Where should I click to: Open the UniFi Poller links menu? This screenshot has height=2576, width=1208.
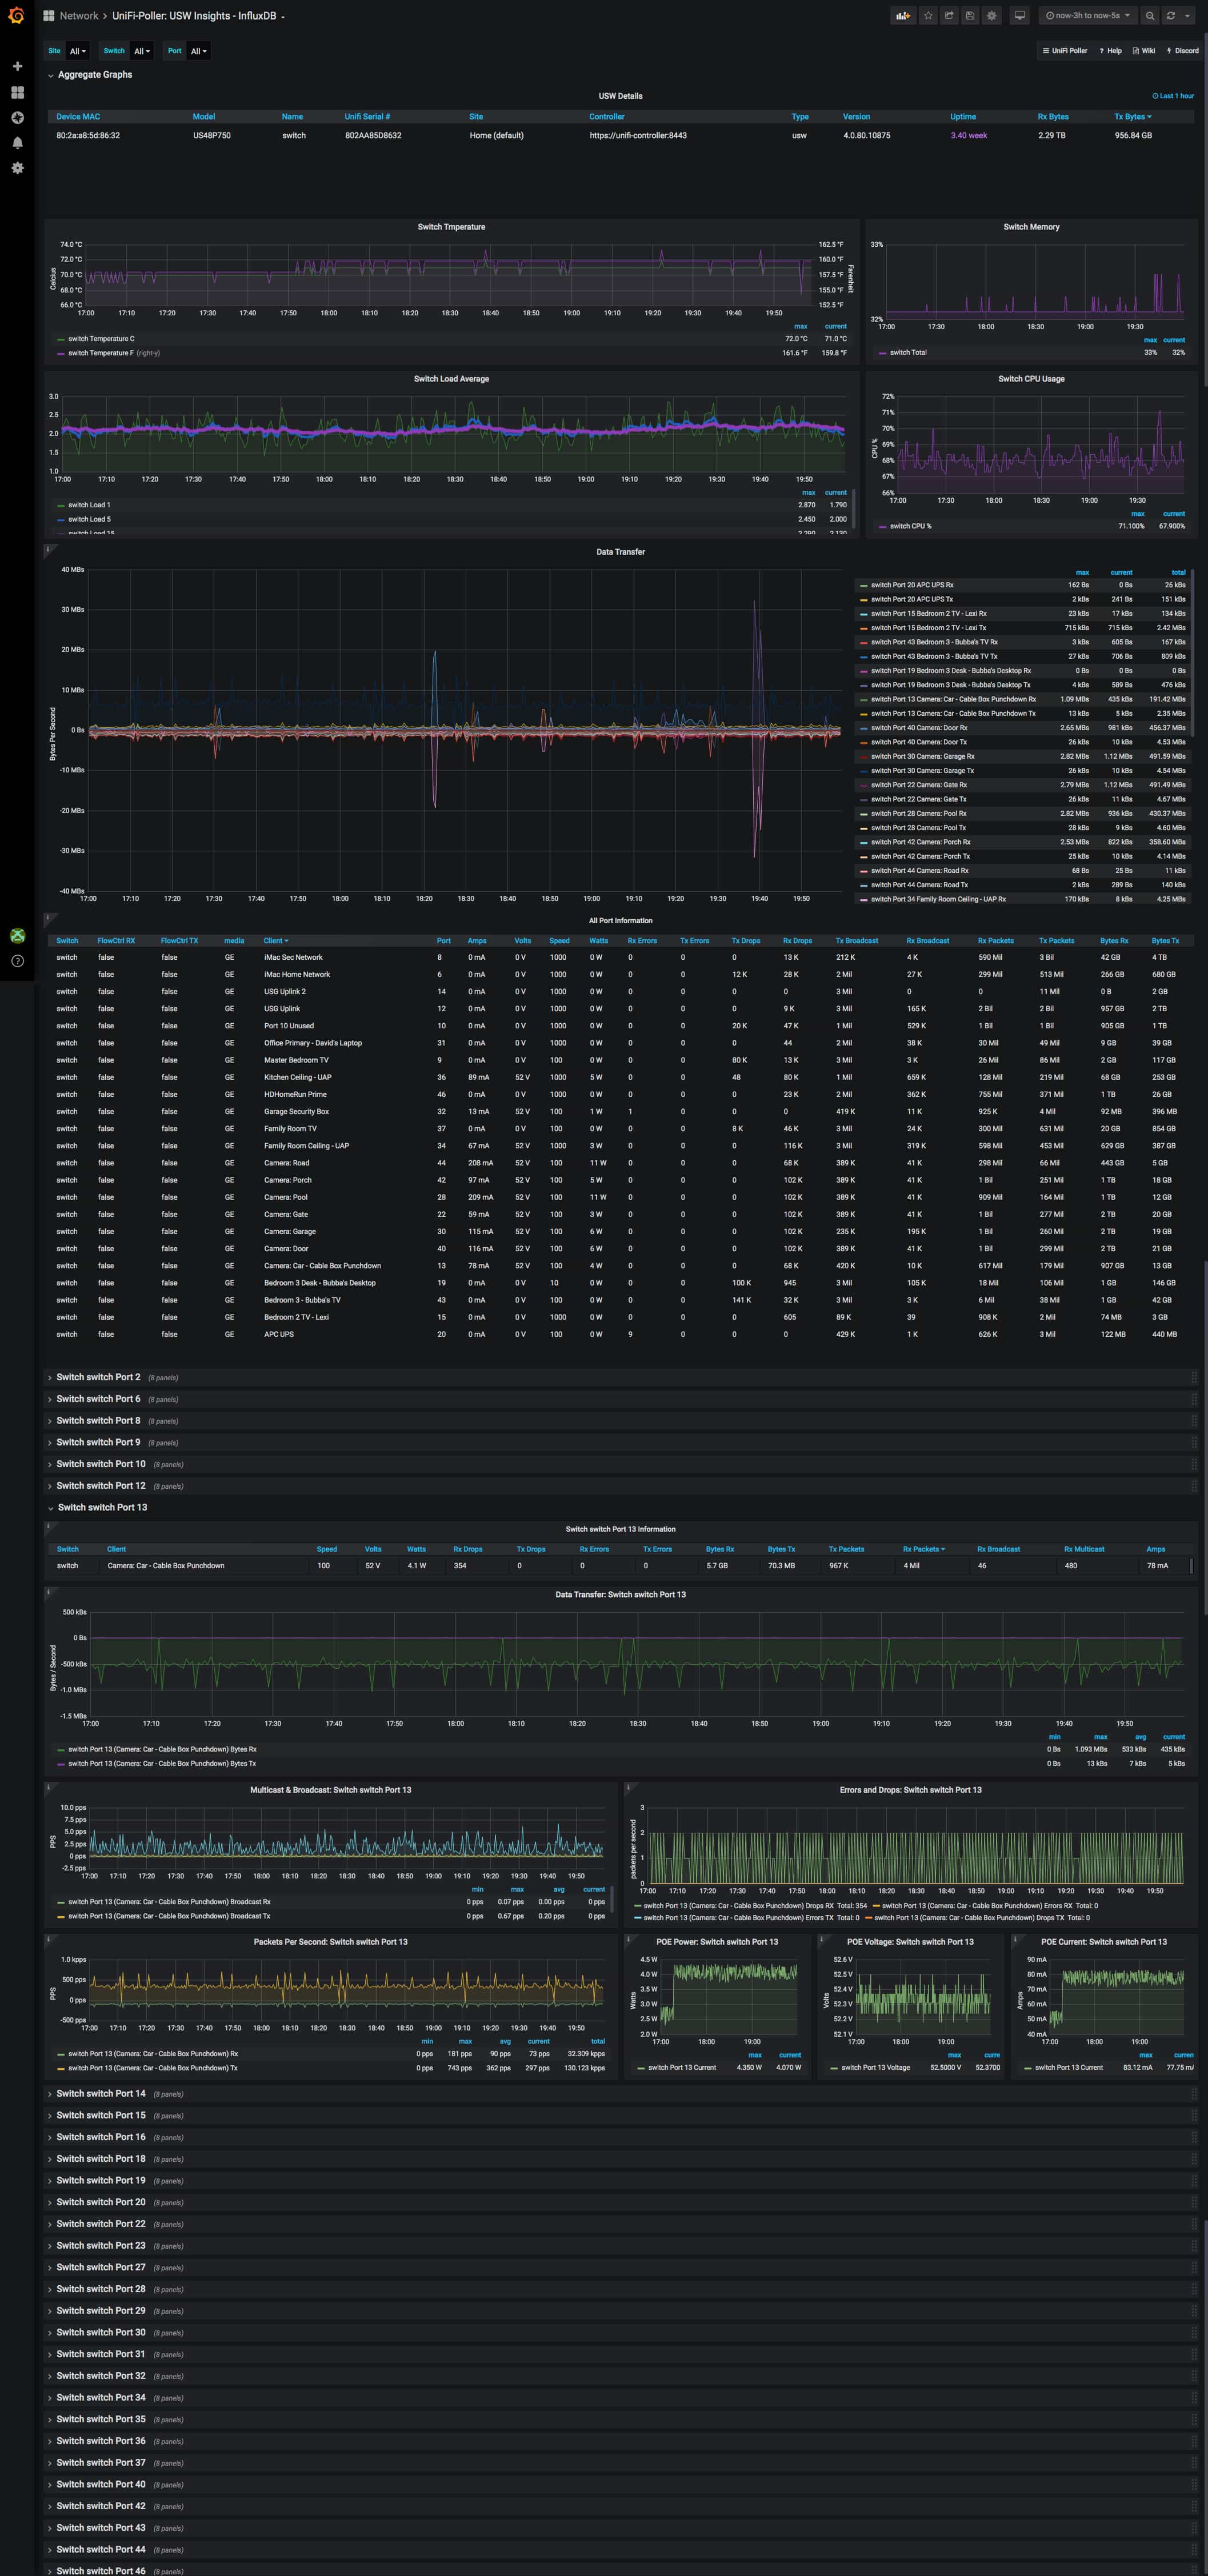pyautogui.click(x=1064, y=51)
